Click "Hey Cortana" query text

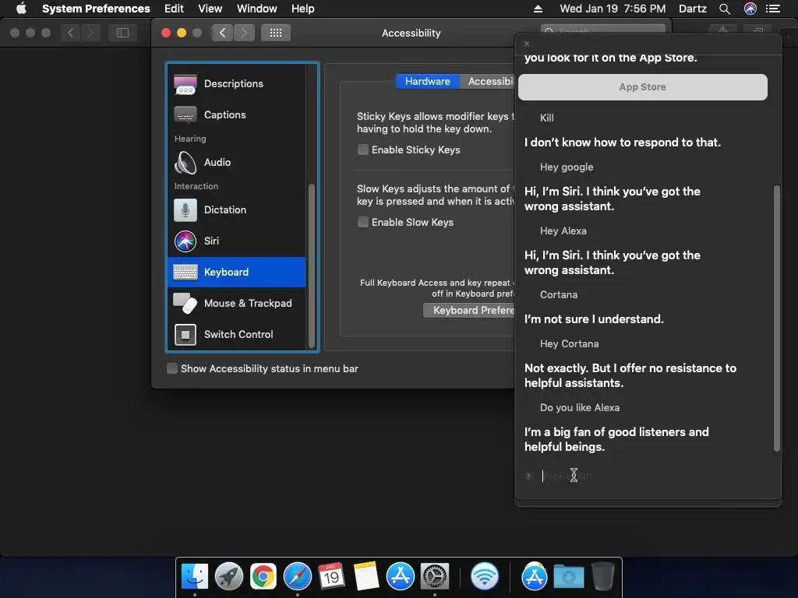[x=569, y=343]
